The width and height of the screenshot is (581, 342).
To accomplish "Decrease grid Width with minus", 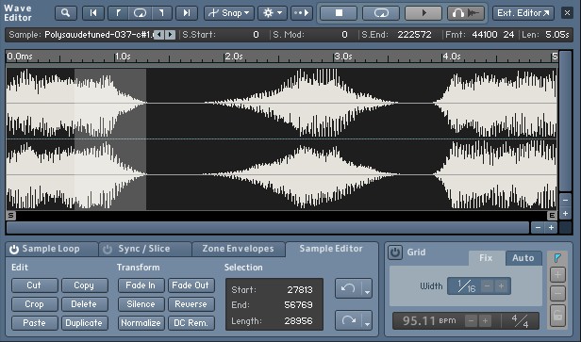I will [488, 286].
